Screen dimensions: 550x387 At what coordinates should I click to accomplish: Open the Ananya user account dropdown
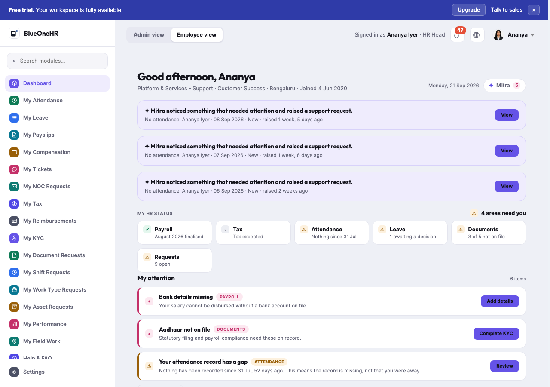[514, 35]
